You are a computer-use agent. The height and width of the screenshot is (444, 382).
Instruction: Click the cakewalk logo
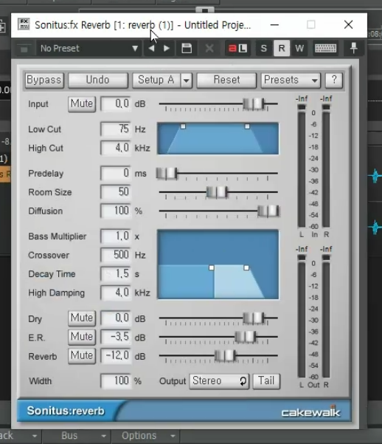tap(310, 412)
